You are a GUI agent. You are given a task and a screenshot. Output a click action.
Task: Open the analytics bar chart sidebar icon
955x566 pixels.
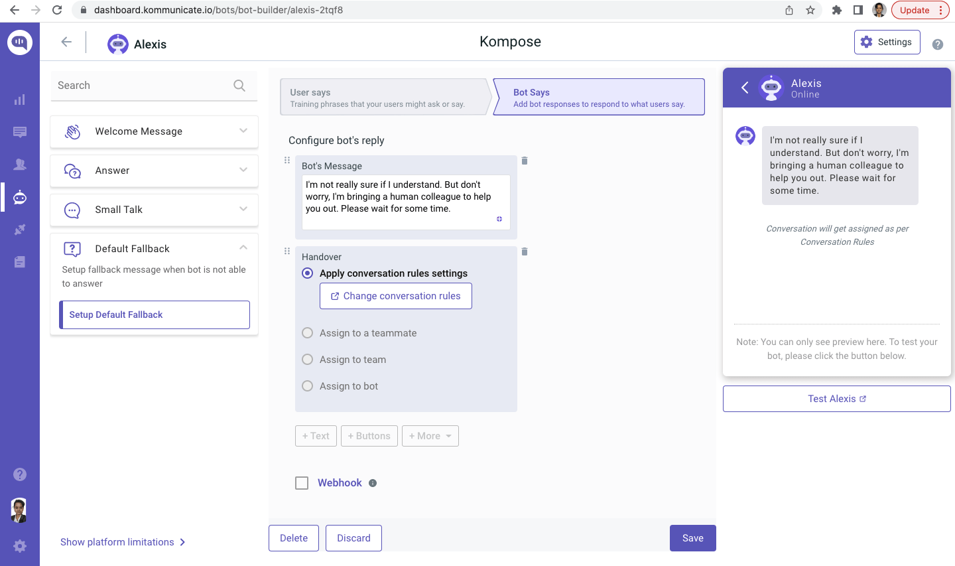pyautogui.click(x=20, y=100)
